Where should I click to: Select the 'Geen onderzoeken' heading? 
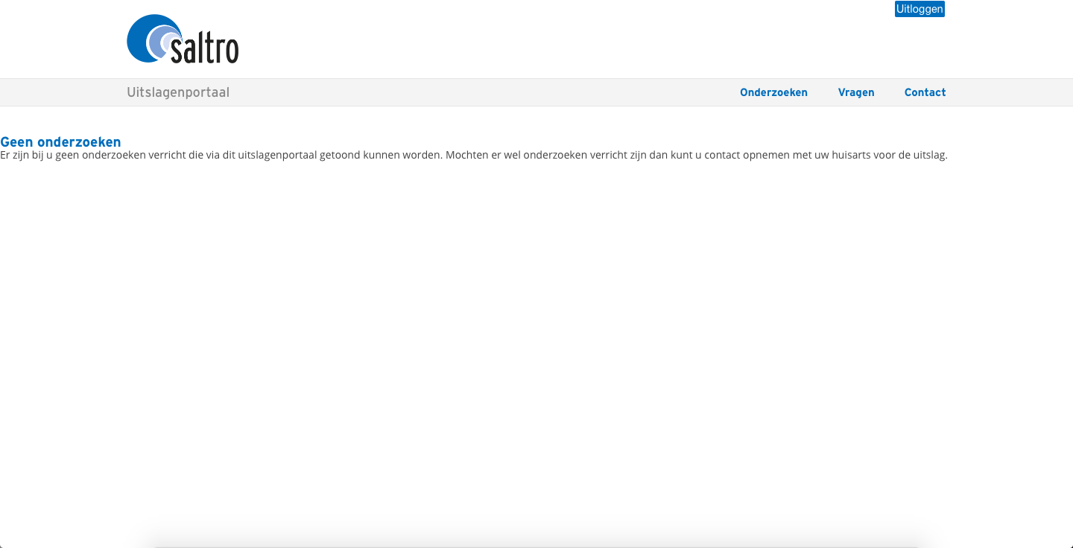coord(60,142)
